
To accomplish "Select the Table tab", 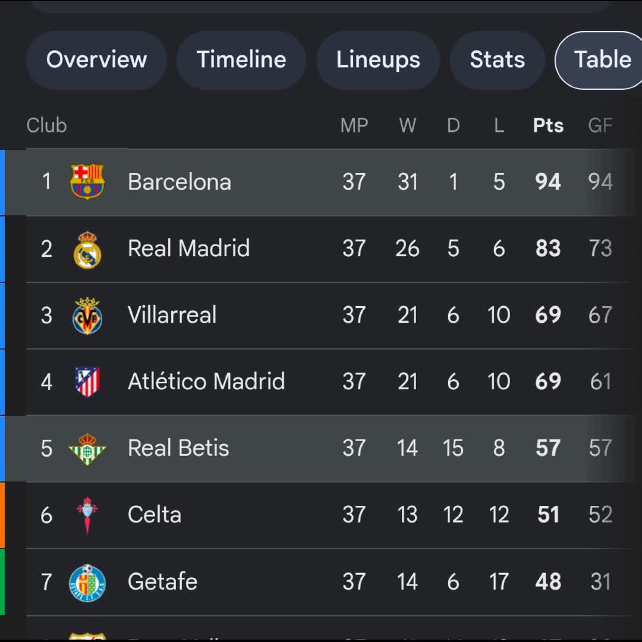I will (599, 60).
